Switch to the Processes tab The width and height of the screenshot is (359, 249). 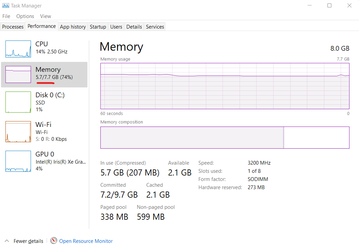pos(13,27)
